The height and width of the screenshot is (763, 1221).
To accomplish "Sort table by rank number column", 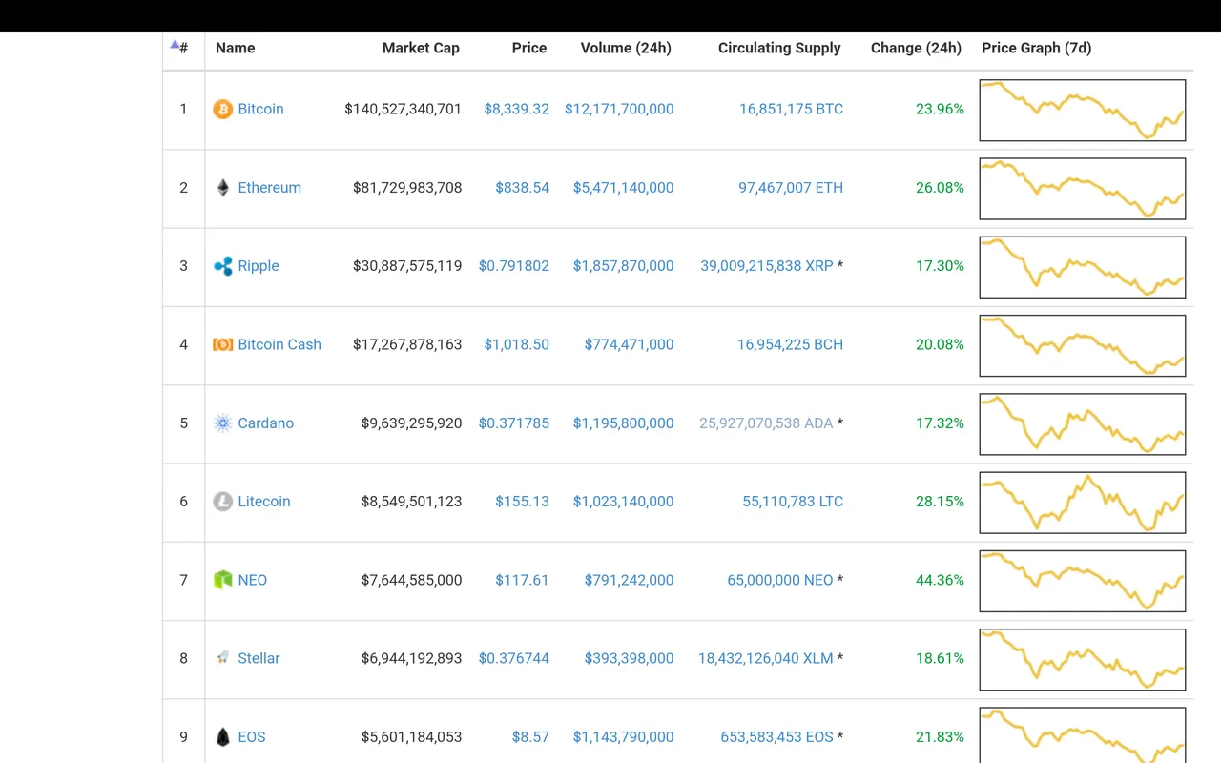I will (179, 48).
